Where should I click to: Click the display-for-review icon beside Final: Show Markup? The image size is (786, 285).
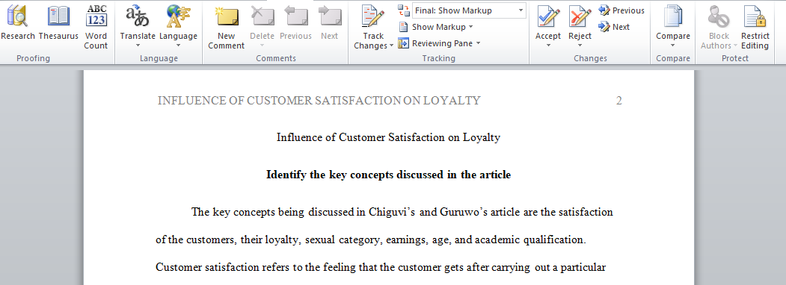404,10
